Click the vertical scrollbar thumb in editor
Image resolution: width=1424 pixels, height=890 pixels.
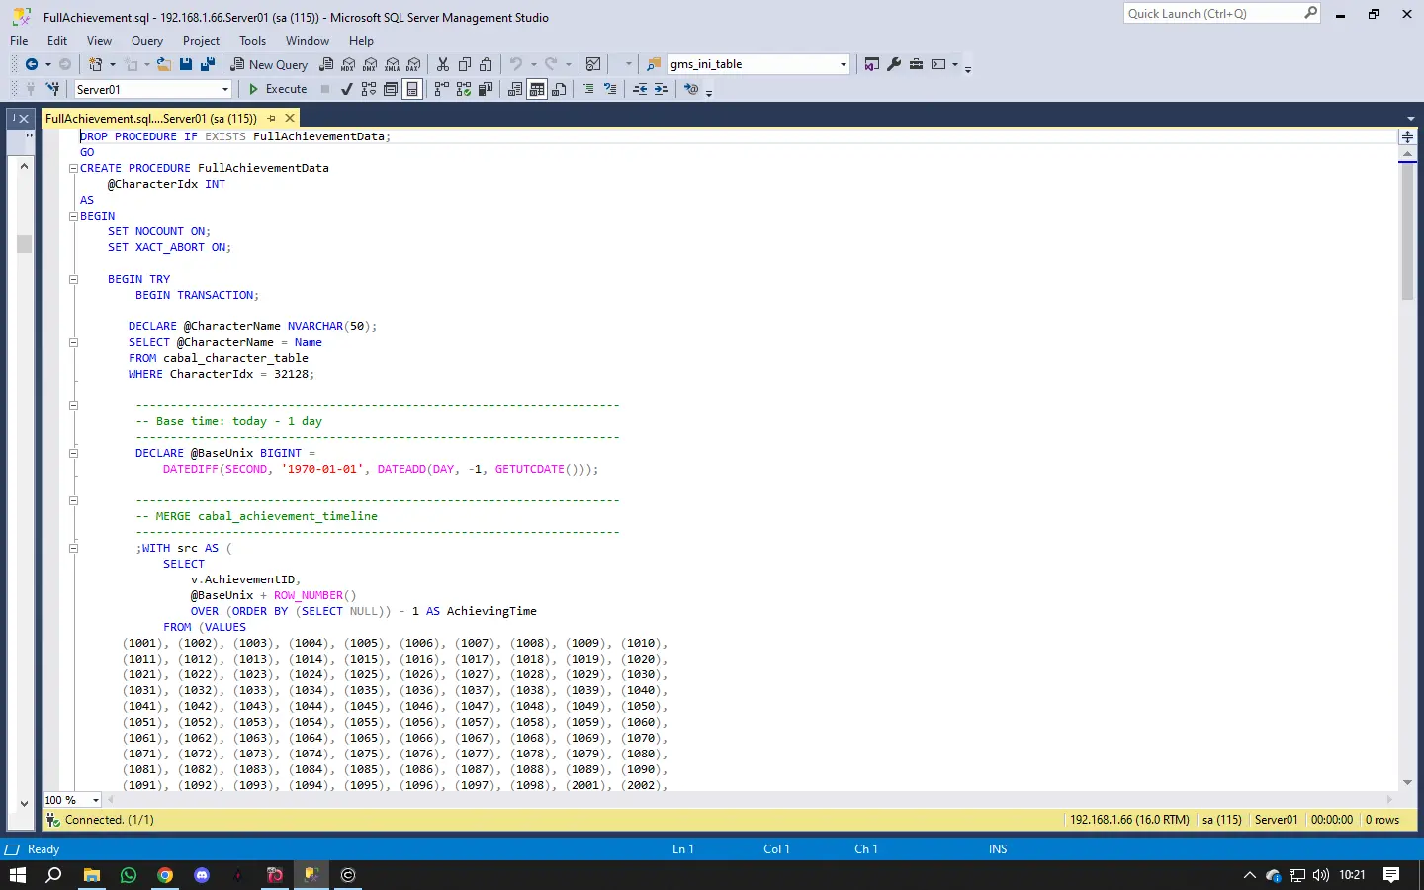pyautogui.click(x=1407, y=231)
